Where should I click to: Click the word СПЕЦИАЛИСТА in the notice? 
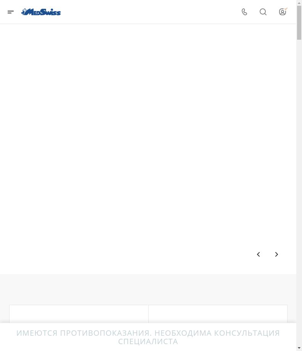click(x=148, y=341)
